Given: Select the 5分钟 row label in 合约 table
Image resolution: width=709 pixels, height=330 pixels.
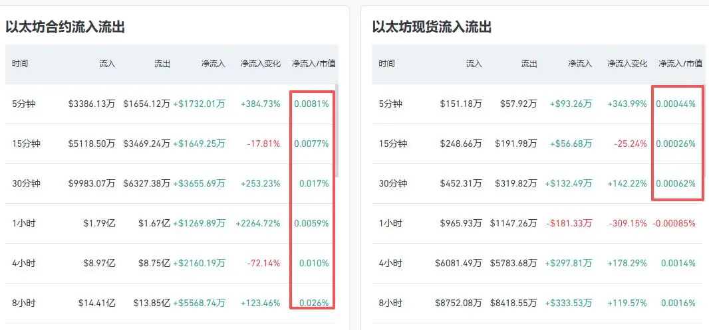Looking at the screenshot, I should pyautogui.click(x=23, y=104).
